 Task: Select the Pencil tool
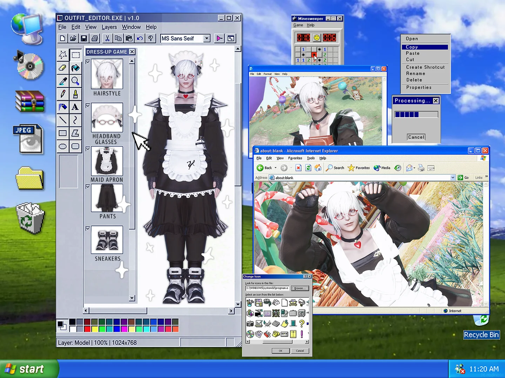[63, 94]
